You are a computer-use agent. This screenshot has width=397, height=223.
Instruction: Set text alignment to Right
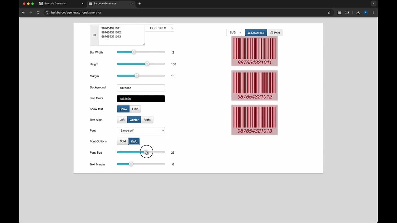click(x=147, y=120)
